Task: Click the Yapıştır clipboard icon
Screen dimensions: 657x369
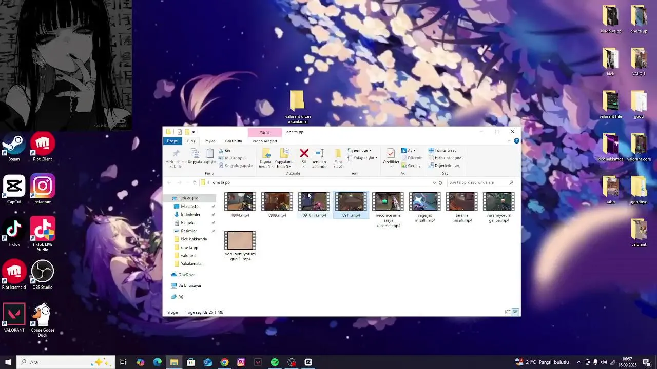Action: (x=209, y=153)
